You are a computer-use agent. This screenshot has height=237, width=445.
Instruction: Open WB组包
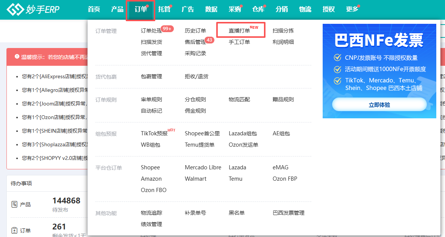pos(150,145)
